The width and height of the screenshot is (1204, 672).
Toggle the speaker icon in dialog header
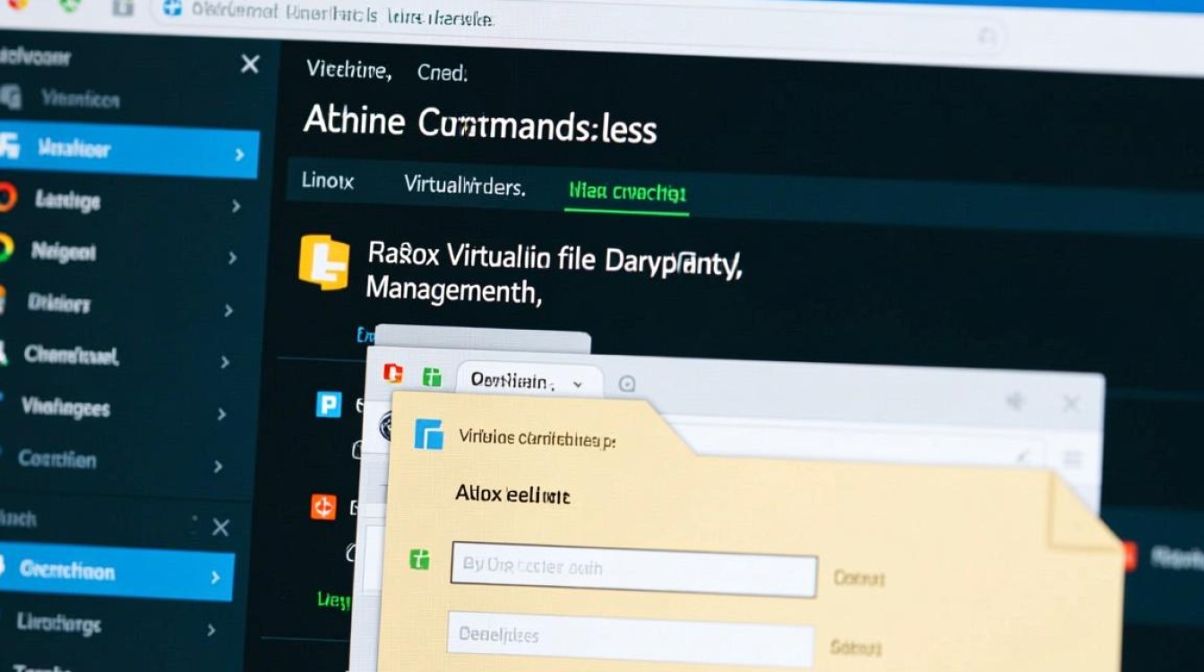(1015, 401)
